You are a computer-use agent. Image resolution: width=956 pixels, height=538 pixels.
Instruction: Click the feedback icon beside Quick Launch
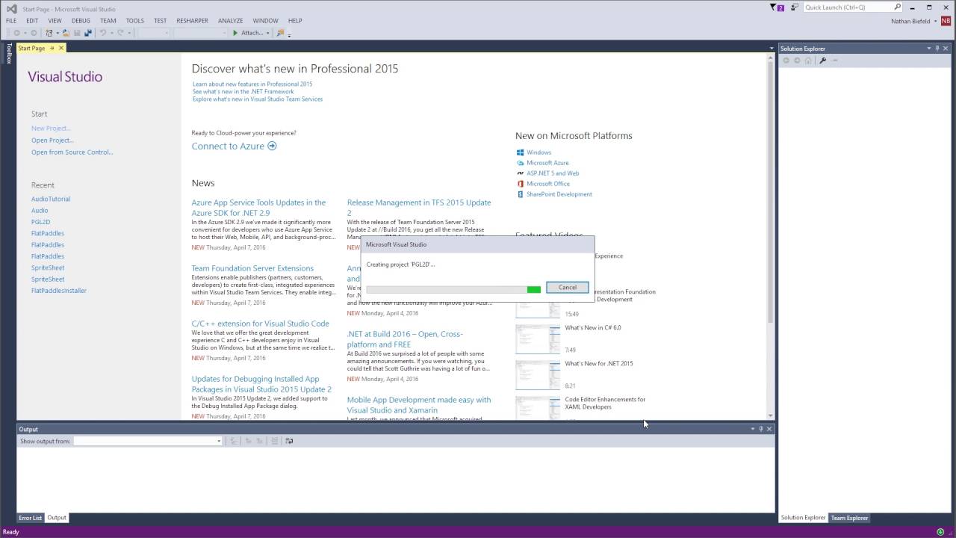[x=794, y=7]
